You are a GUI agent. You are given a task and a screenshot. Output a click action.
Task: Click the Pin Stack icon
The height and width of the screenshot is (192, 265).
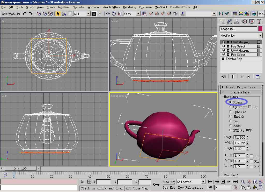pyautogui.click(x=224, y=76)
